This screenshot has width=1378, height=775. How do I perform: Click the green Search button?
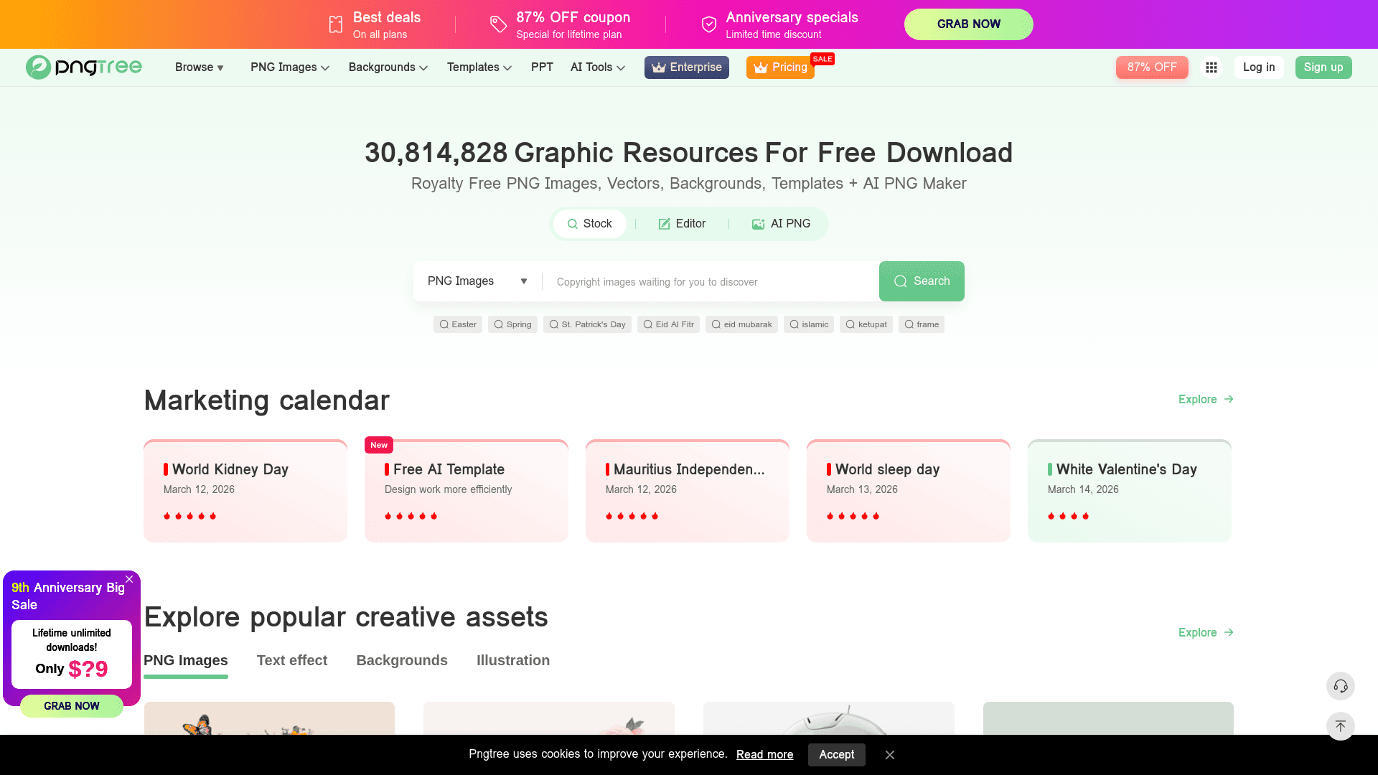coord(922,281)
